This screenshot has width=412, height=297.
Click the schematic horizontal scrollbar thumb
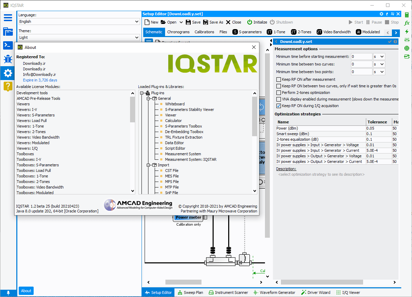coord(183,282)
